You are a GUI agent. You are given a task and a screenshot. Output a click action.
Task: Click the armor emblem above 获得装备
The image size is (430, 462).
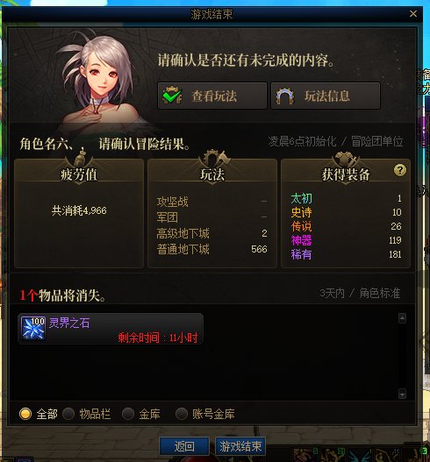click(x=346, y=159)
